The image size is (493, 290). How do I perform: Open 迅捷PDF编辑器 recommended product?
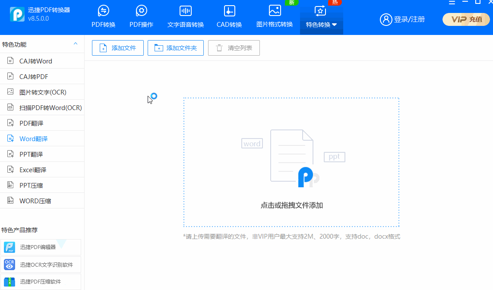point(41,247)
